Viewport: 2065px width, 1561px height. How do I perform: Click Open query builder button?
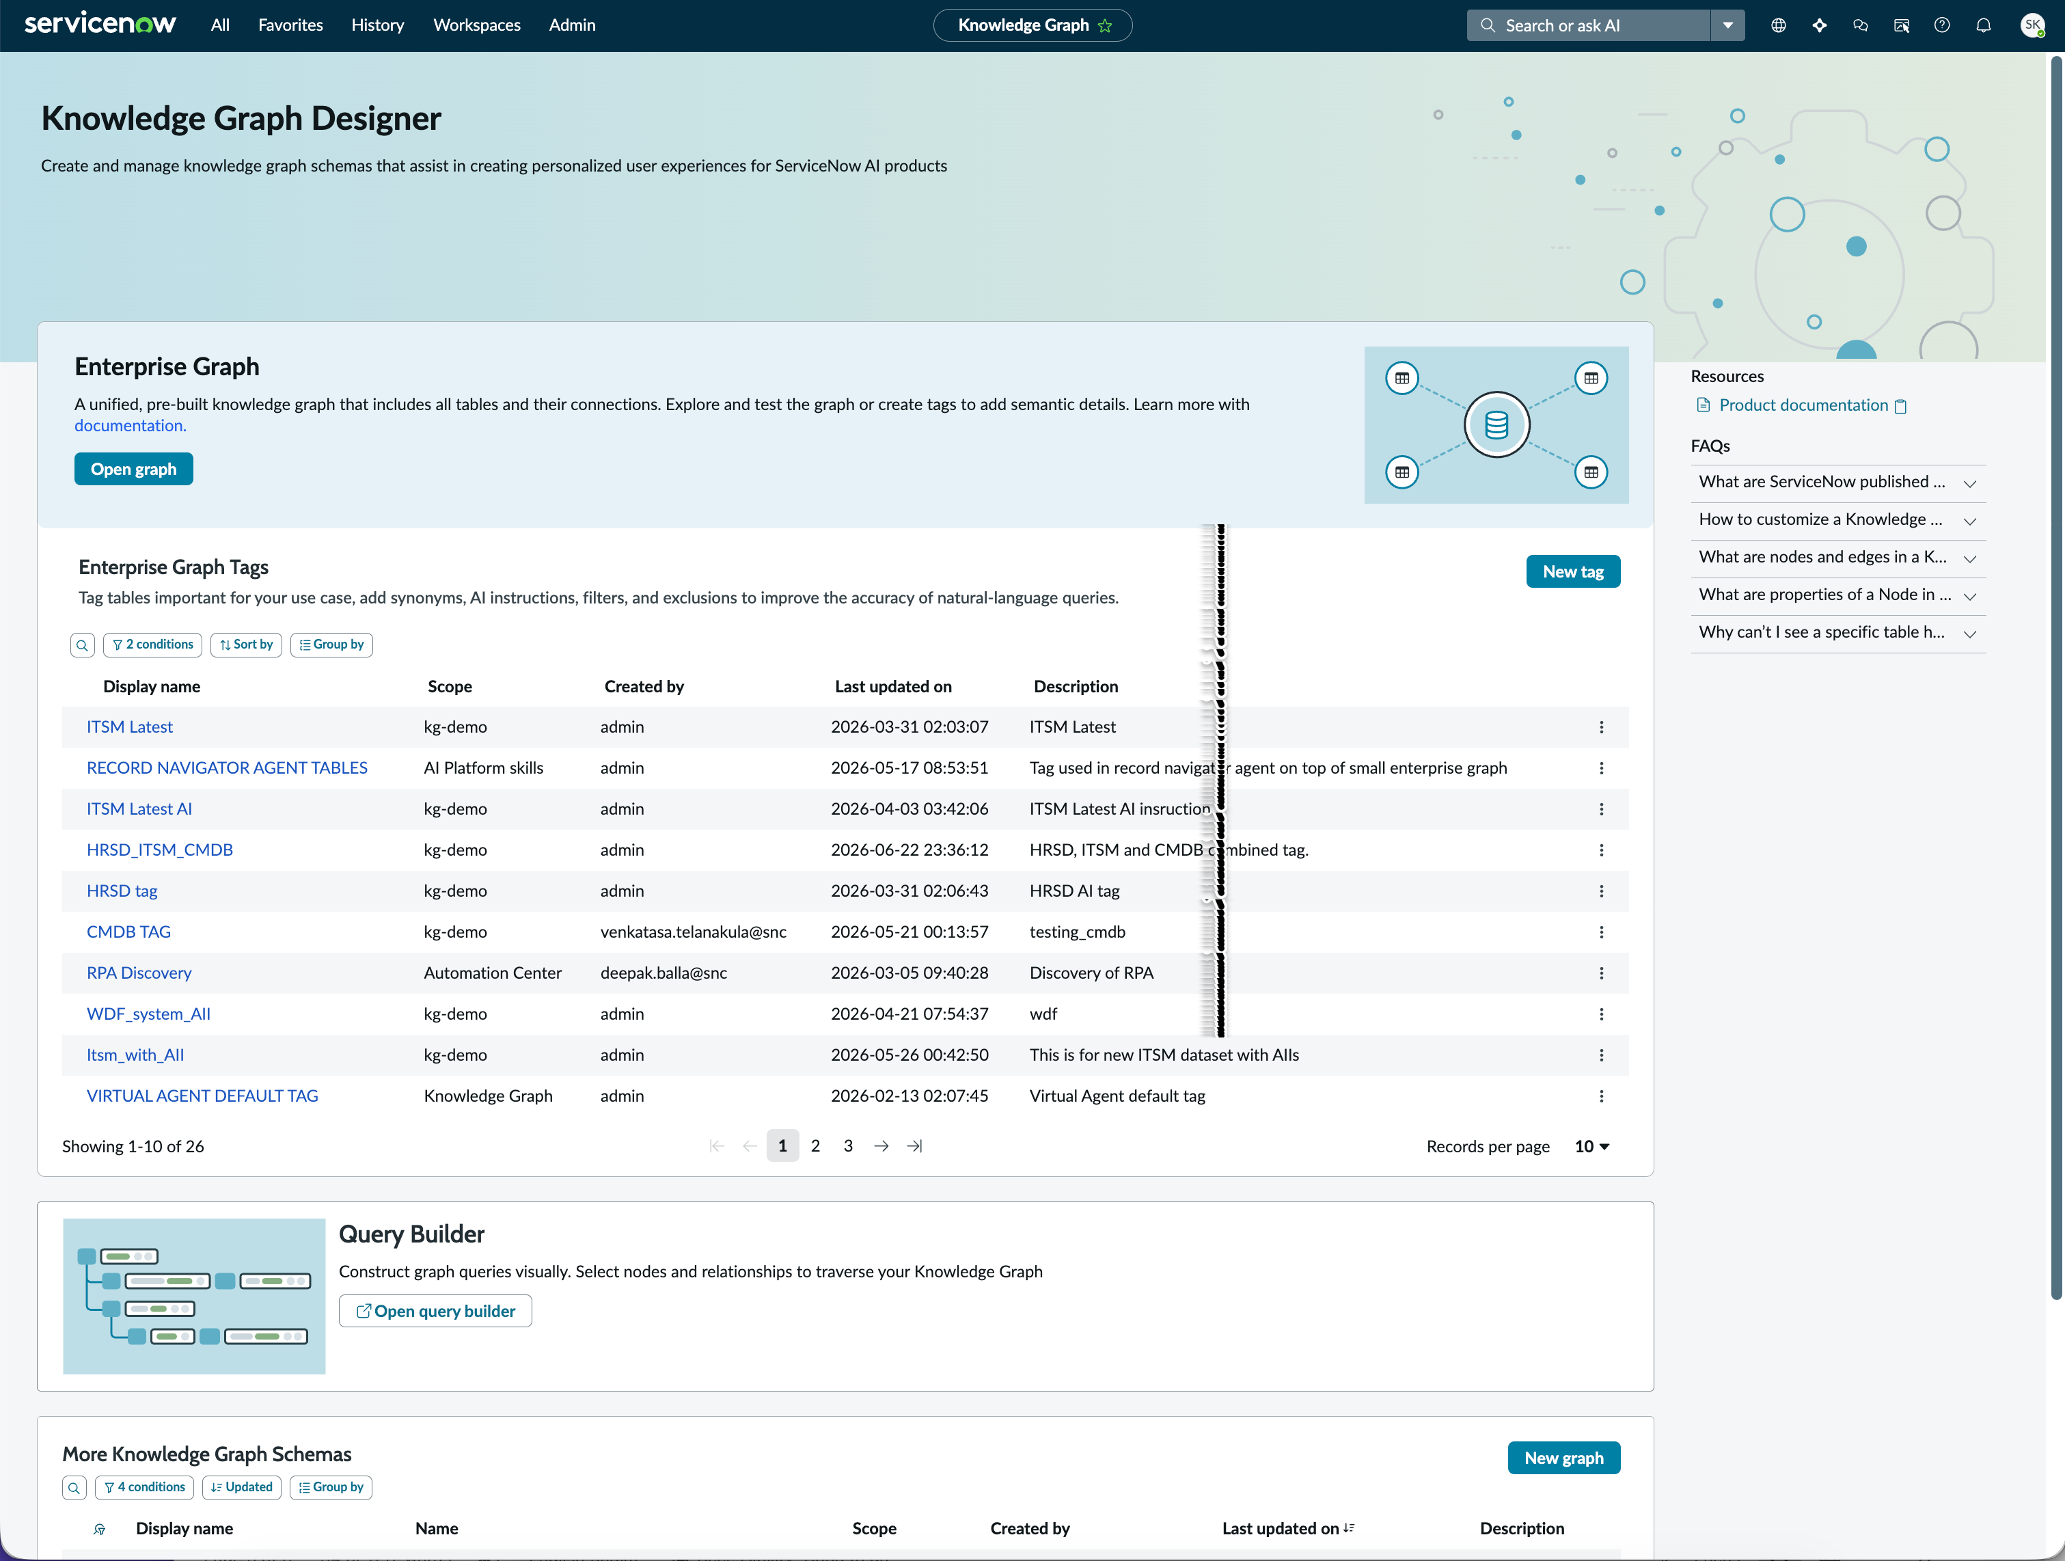[435, 1312]
